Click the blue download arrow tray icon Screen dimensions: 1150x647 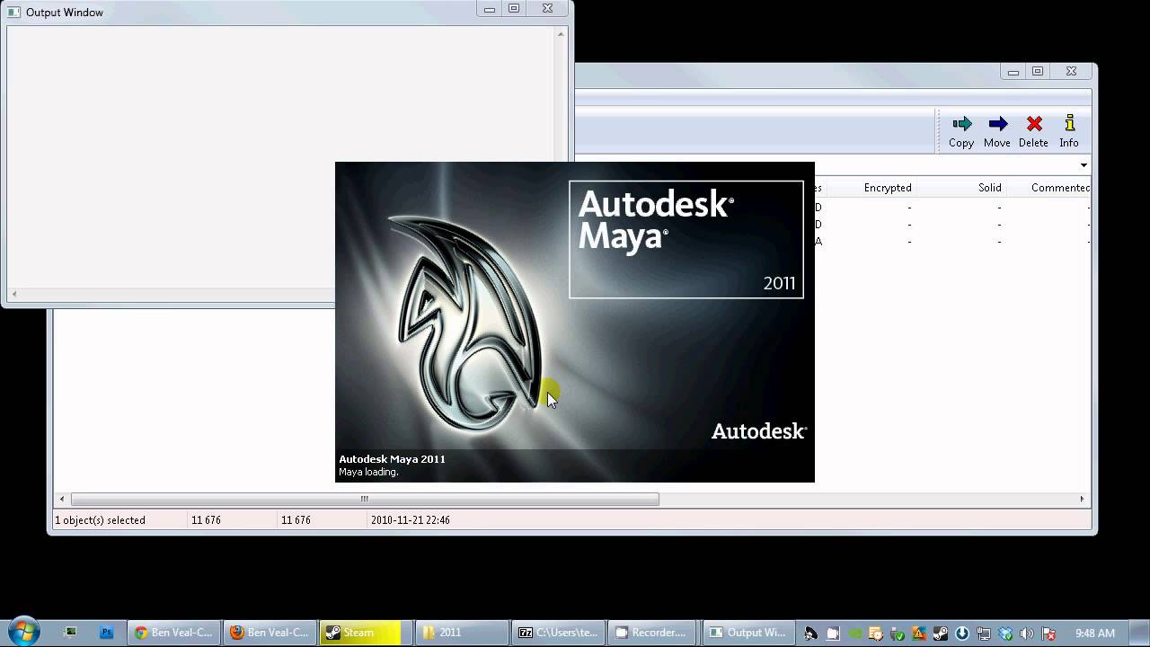click(x=962, y=634)
